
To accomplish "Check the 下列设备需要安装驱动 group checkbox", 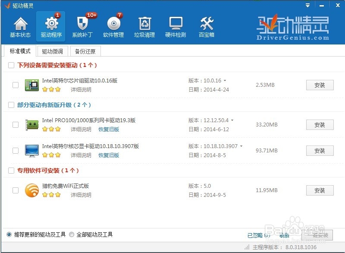I will (11, 65).
